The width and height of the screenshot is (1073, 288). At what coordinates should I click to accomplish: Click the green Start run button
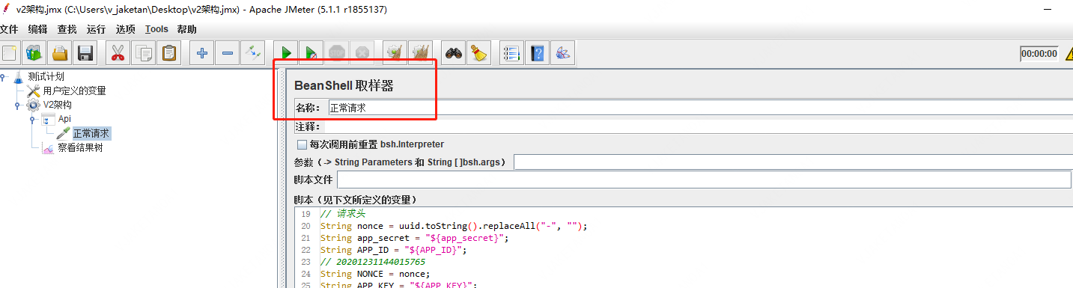point(287,53)
